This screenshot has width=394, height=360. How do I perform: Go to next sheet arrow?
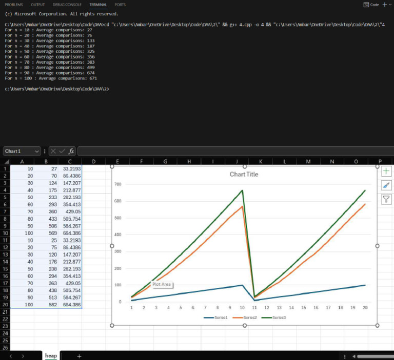point(23,356)
